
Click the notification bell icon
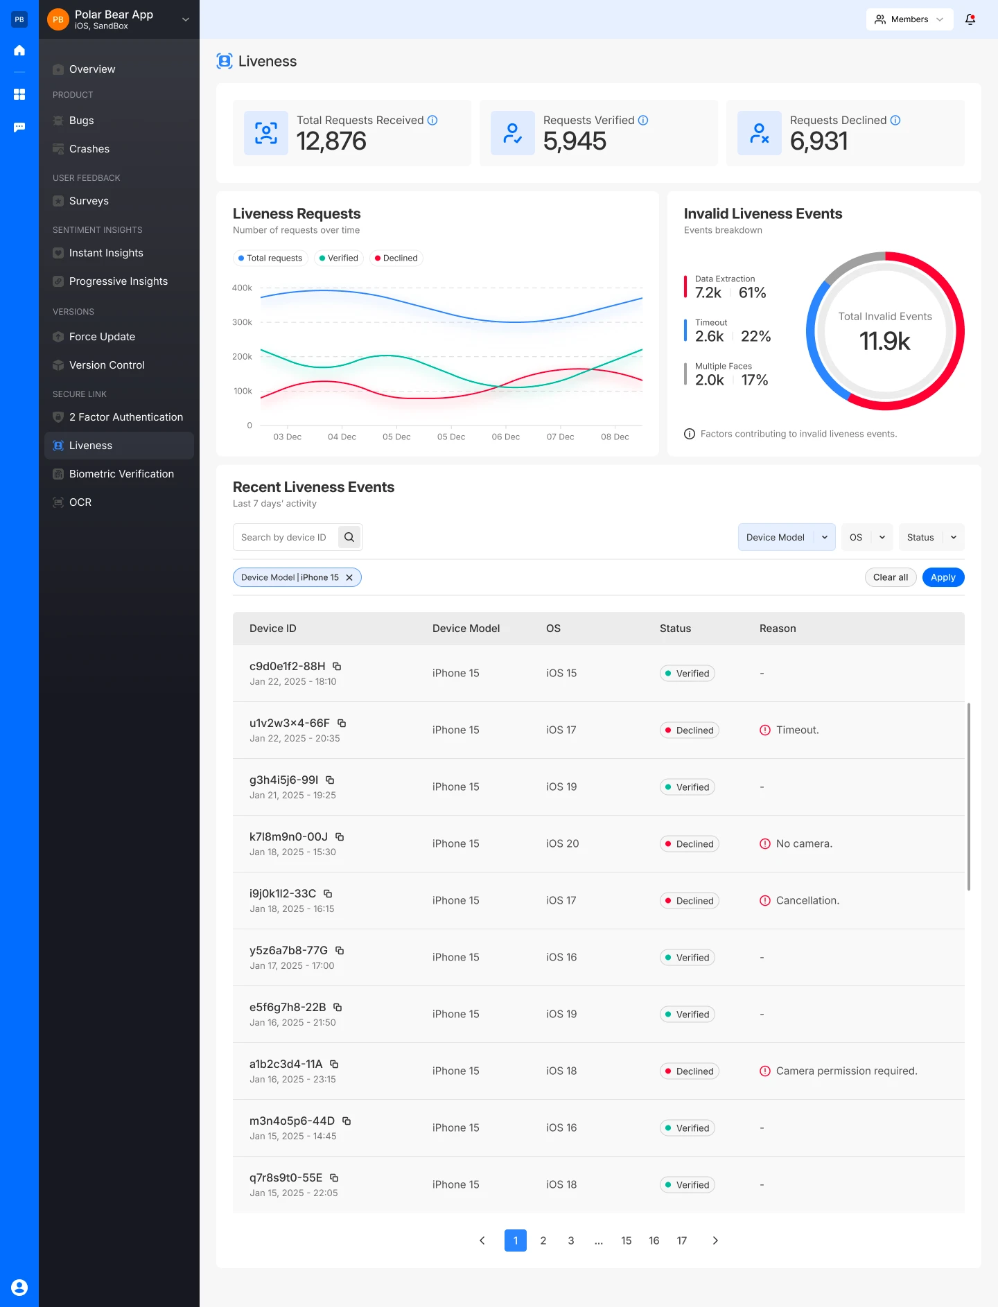(x=970, y=19)
